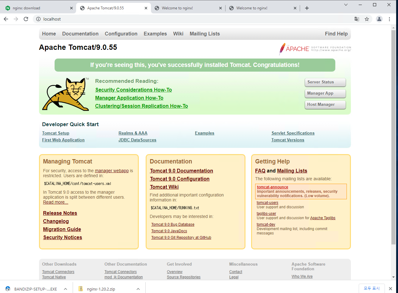Open the JDBC DataSources link
The width and height of the screenshot is (398, 293).
[137, 140]
